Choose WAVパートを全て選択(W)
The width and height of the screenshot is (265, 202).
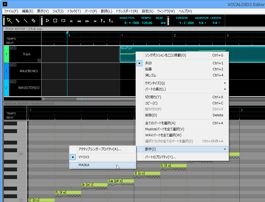pyautogui.click(x=182, y=135)
